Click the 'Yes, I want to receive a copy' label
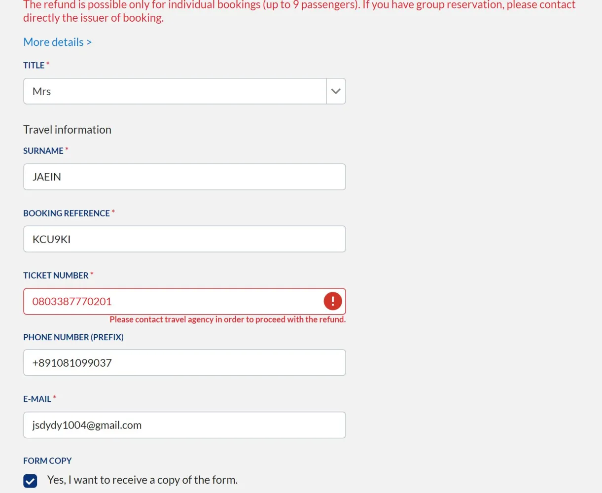The height and width of the screenshot is (493, 602). (x=142, y=480)
